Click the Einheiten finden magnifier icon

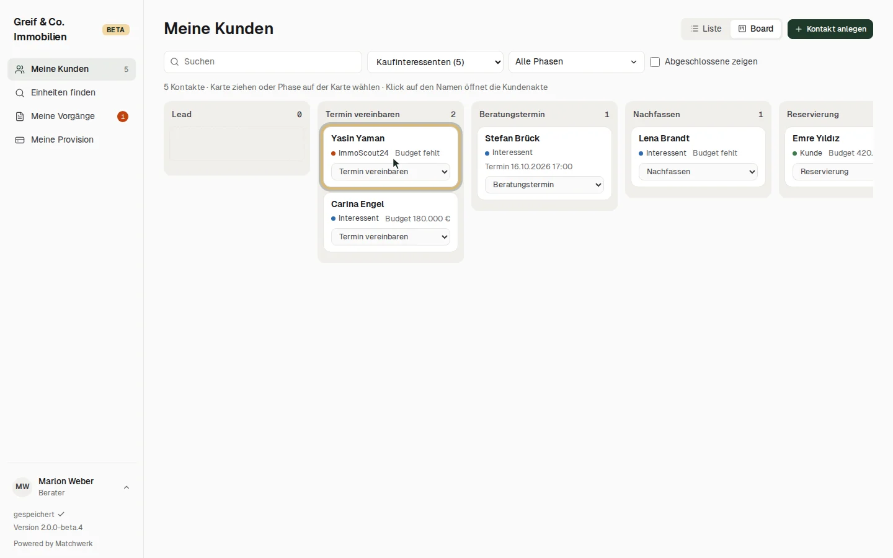pos(20,93)
